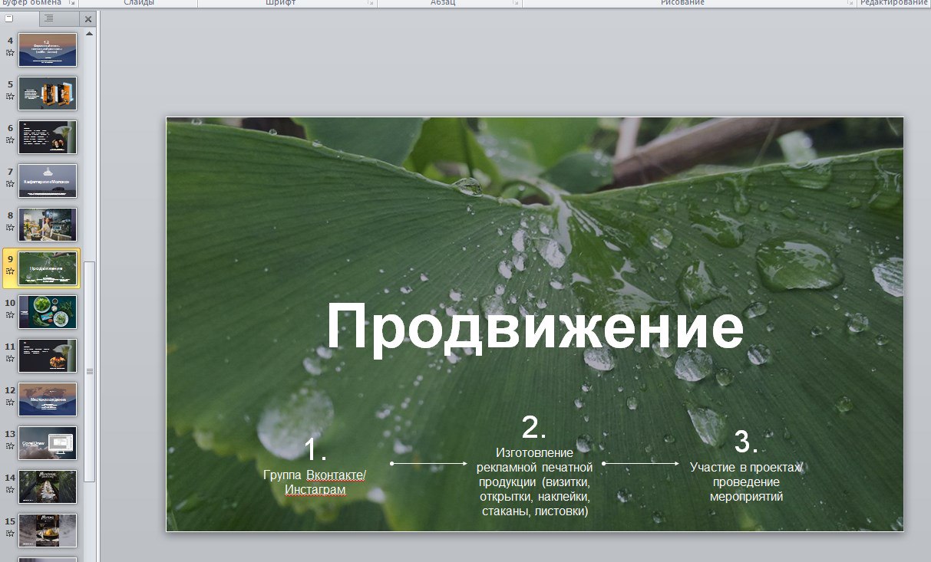
Task: Open the Clipboard (Буфер обмена) dialog launcher
Action: pos(72,3)
